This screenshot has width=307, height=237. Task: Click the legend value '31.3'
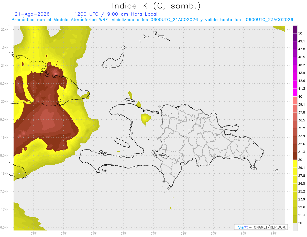tap(302, 152)
